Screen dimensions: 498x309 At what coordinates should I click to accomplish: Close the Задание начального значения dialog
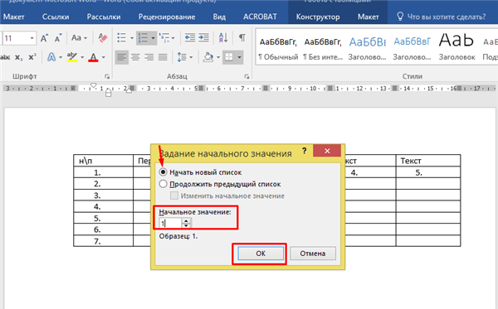327,151
